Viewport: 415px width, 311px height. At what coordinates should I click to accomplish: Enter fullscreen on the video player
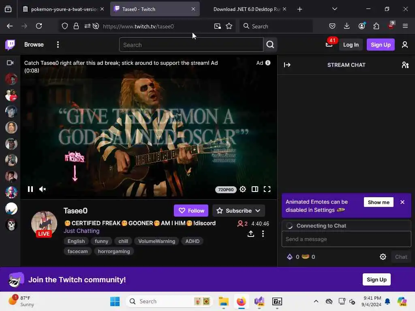(x=267, y=189)
